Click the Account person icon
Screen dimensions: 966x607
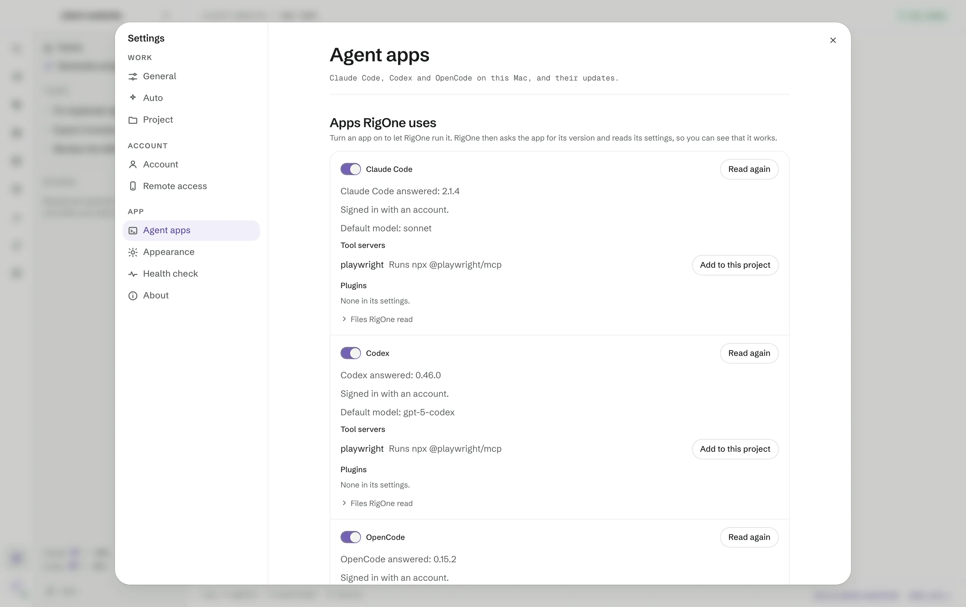(133, 165)
